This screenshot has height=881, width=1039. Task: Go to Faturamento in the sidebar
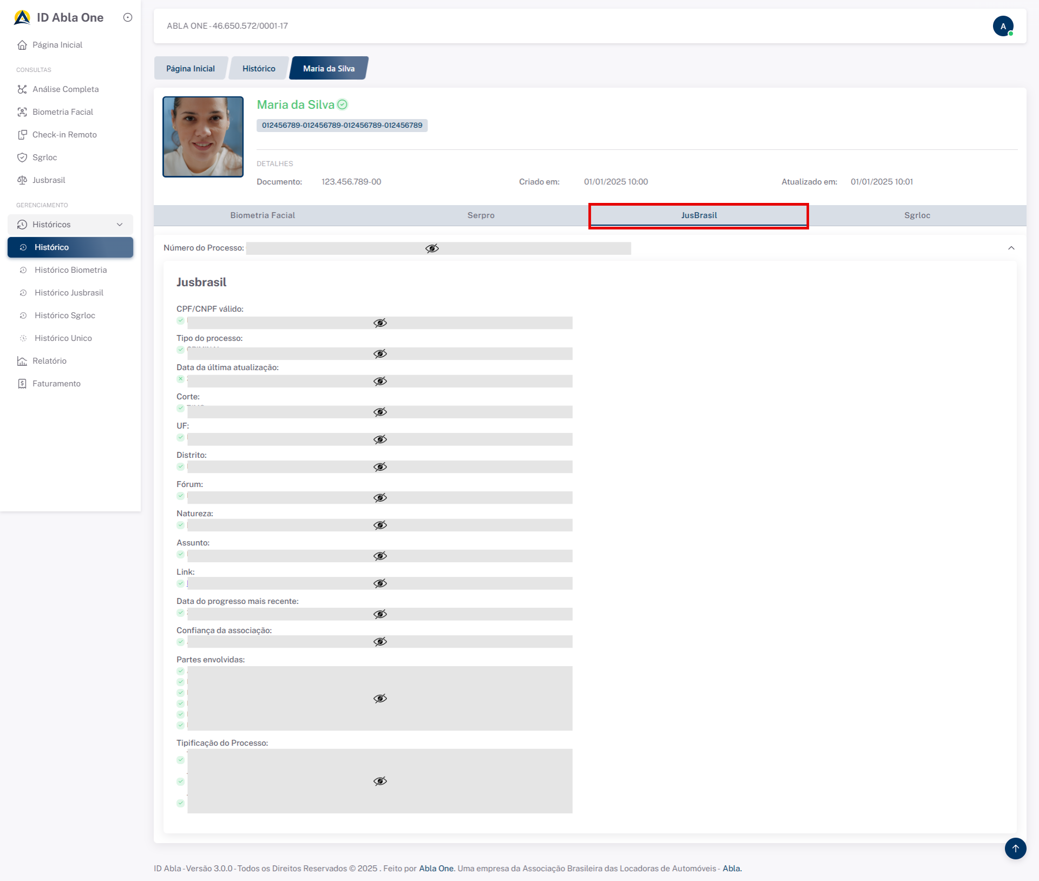56,384
